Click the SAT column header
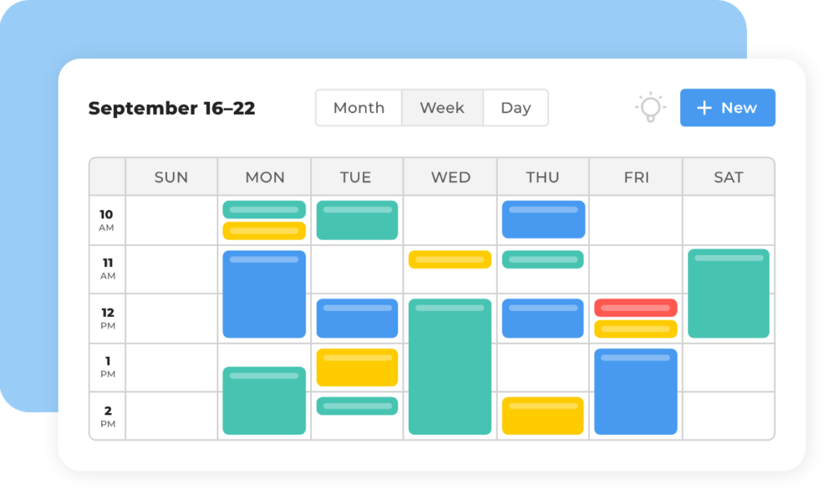Viewport: 834px width, 500px height. pyautogui.click(x=728, y=177)
